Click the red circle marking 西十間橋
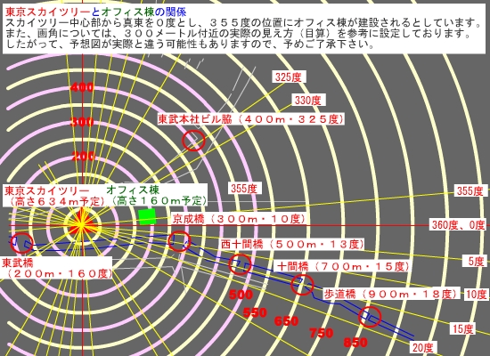Image resolution: width=490 pixels, height=356 pixels. [240, 264]
